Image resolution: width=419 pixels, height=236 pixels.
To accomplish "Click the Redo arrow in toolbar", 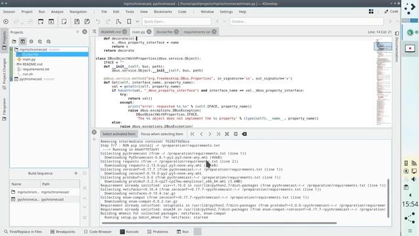I will point(108,22).
